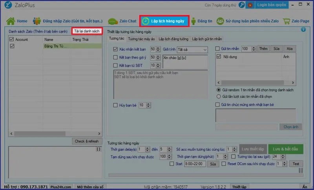
Task: Go to the Home page icon
Action: click(x=11, y=21)
